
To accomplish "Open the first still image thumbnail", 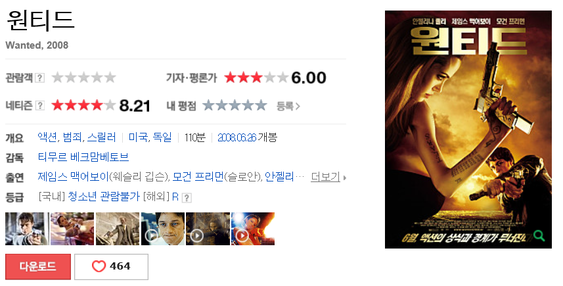I will (27, 229).
